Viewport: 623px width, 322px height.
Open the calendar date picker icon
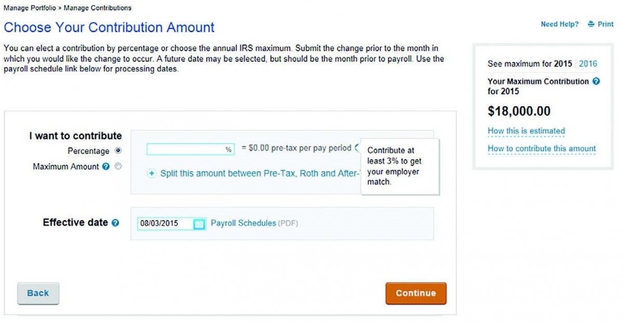pos(199,224)
